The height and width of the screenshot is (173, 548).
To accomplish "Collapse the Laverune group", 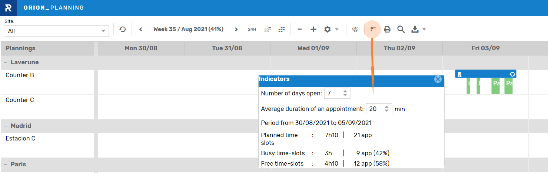I will click(x=6, y=62).
